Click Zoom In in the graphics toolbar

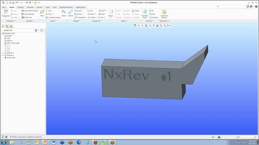(x=139, y=25)
